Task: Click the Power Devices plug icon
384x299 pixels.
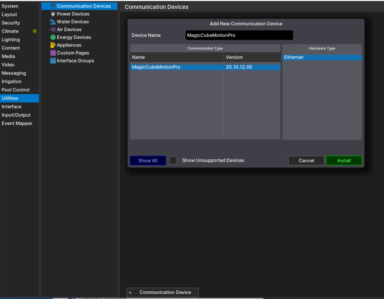Action: click(x=53, y=14)
